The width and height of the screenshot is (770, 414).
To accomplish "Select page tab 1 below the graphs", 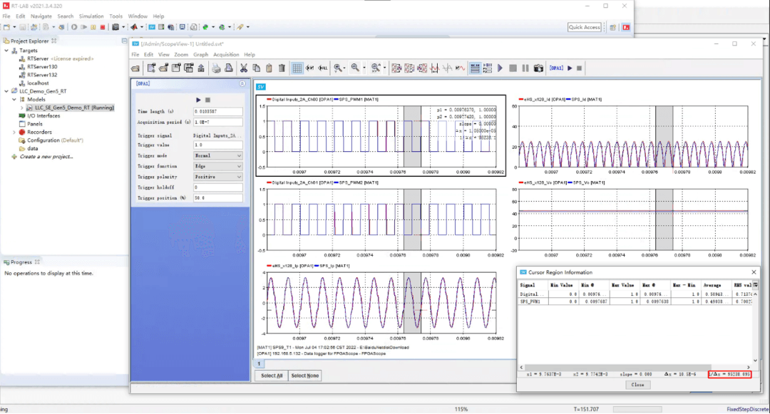I will click(260, 364).
